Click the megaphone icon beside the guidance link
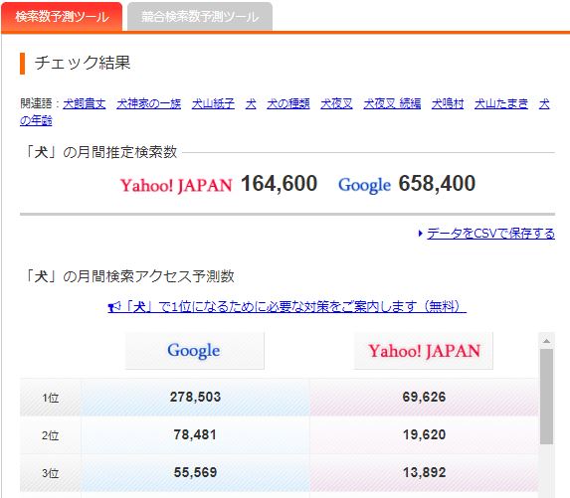Screen dimensions: 570x498 tap(114, 307)
